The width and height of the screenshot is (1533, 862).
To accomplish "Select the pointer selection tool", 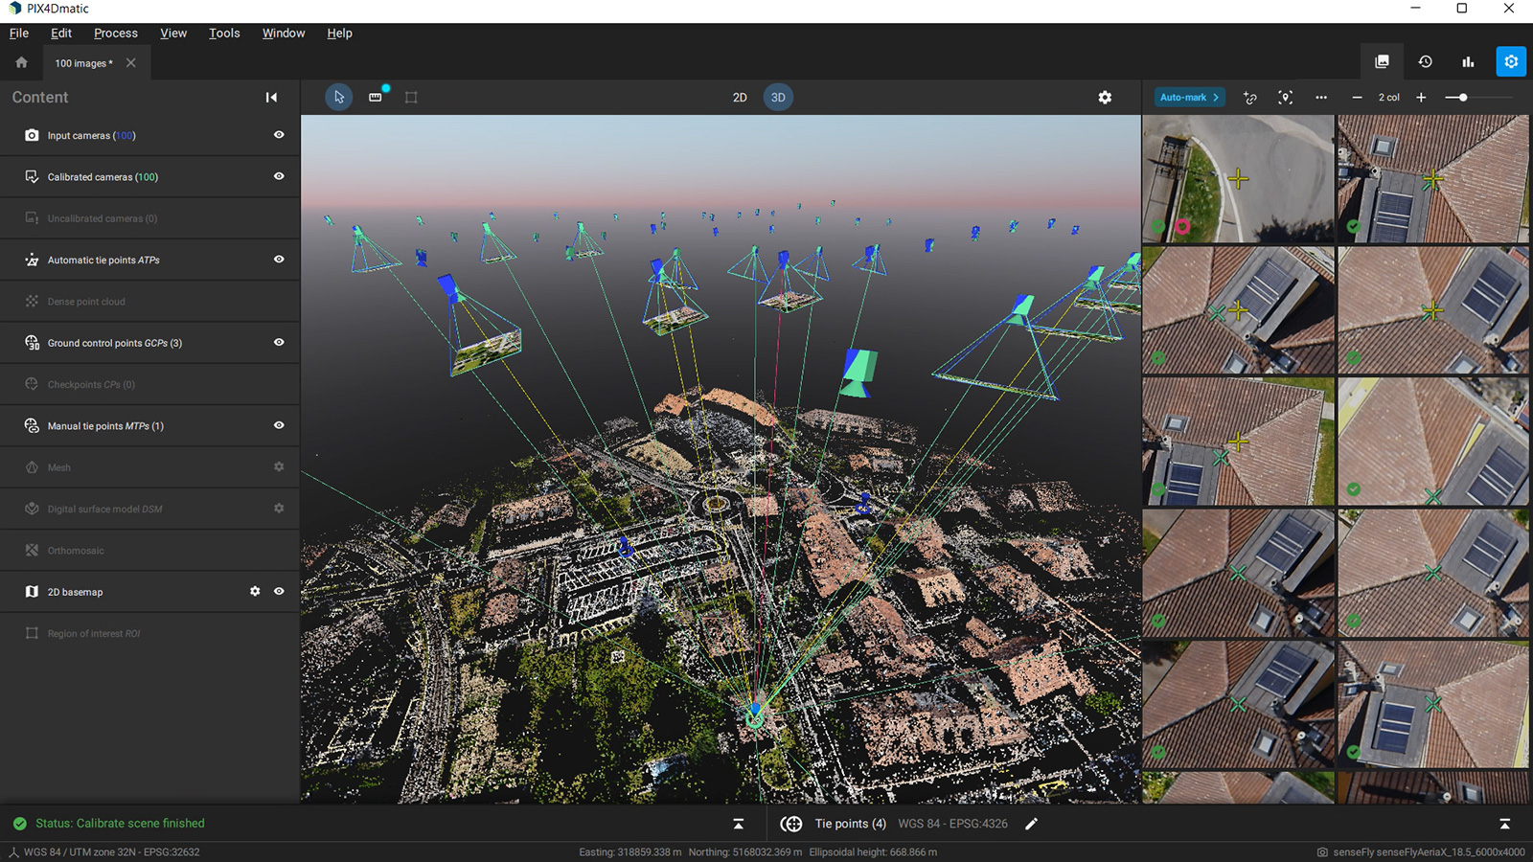I will click(338, 97).
